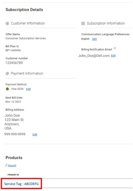The height and width of the screenshot is (191, 133).
Task: Select the Customer Information section heading
Action: pyautogui.click(x=28, y=23)
